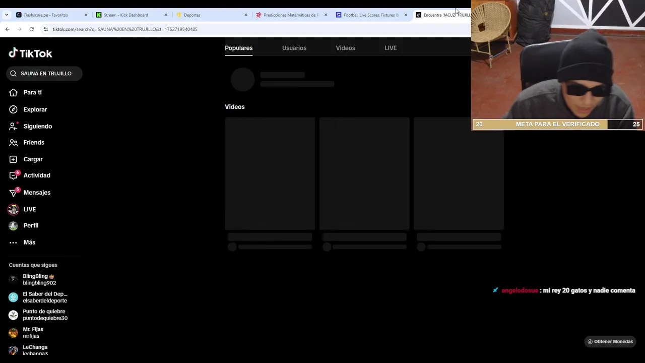The image size is (645, 363).
Task: Go back with browser back arrow
Action: (x=7, y=29)
